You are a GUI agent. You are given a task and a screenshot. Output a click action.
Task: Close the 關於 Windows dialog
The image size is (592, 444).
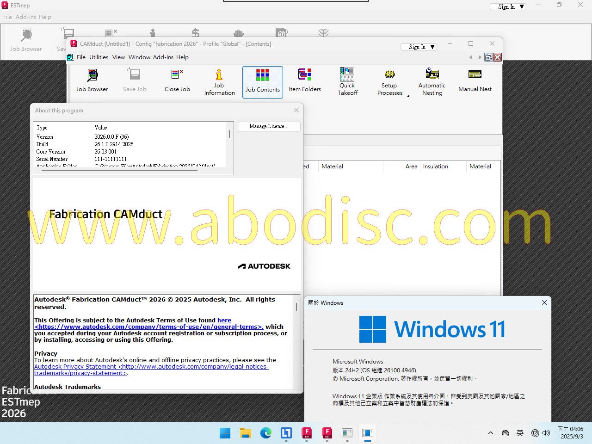point(544,302)
